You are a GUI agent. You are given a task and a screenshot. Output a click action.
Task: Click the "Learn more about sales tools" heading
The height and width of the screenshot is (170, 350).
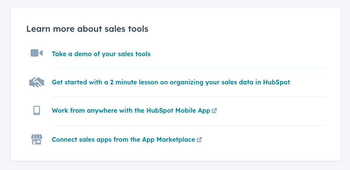[x=87, y=29]
